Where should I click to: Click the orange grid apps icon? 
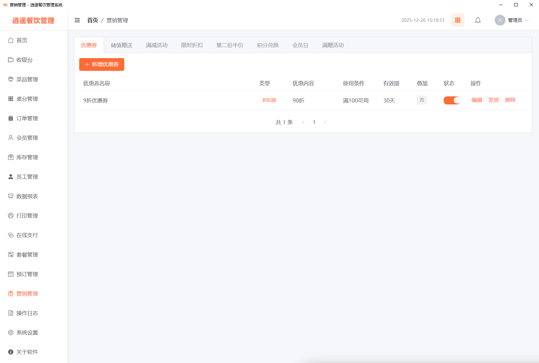click(x=457, y=20)
